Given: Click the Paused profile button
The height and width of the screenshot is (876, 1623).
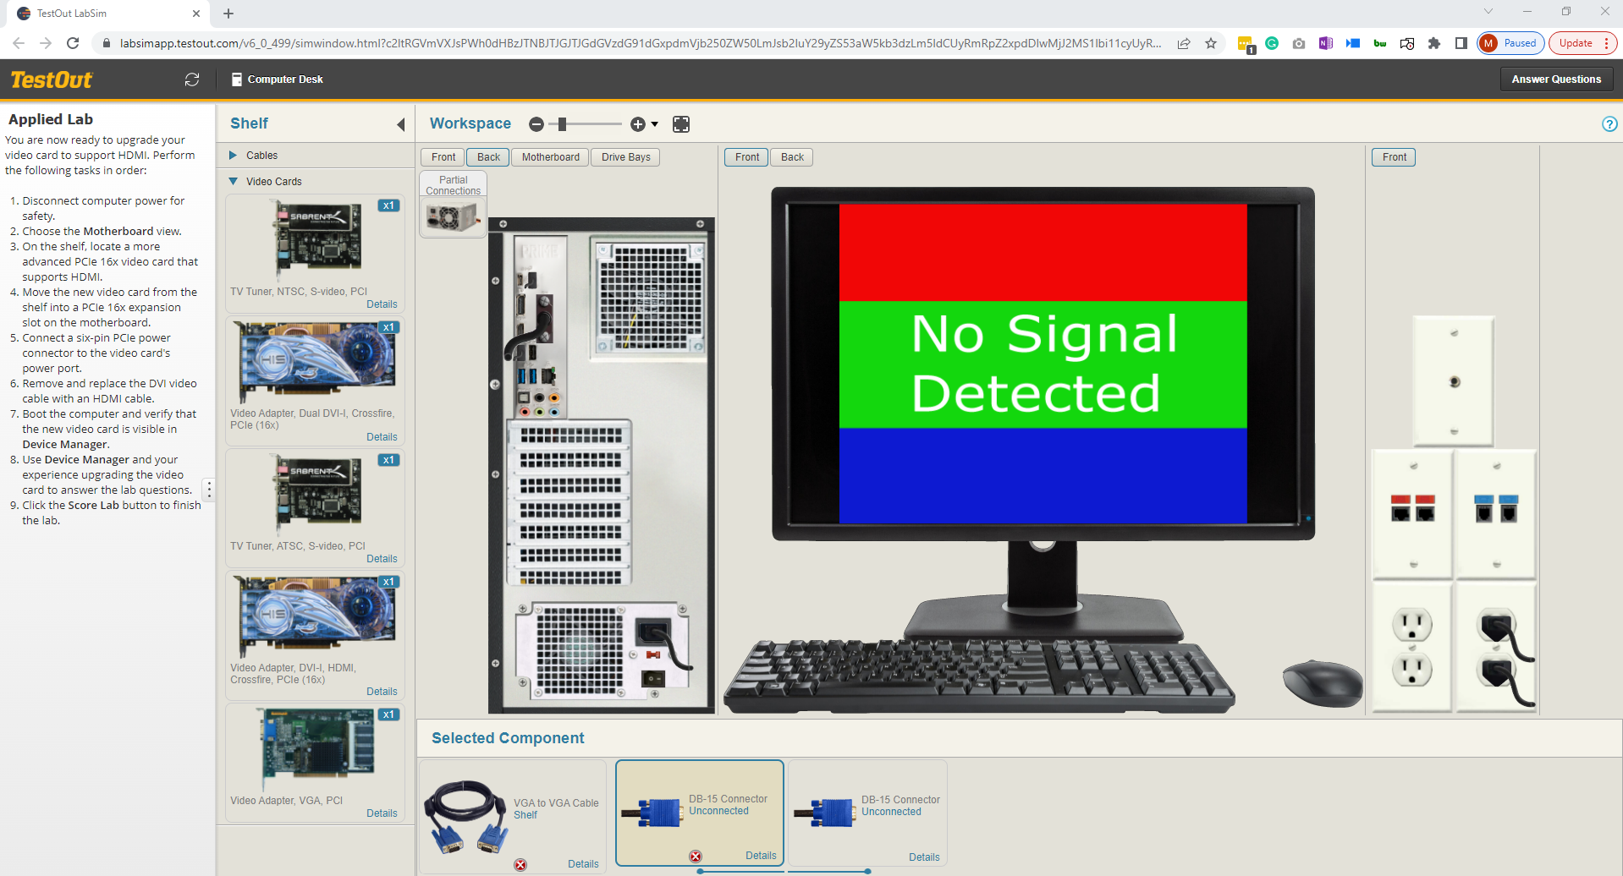Looking at the screenshot, I should coord(1510,43).
